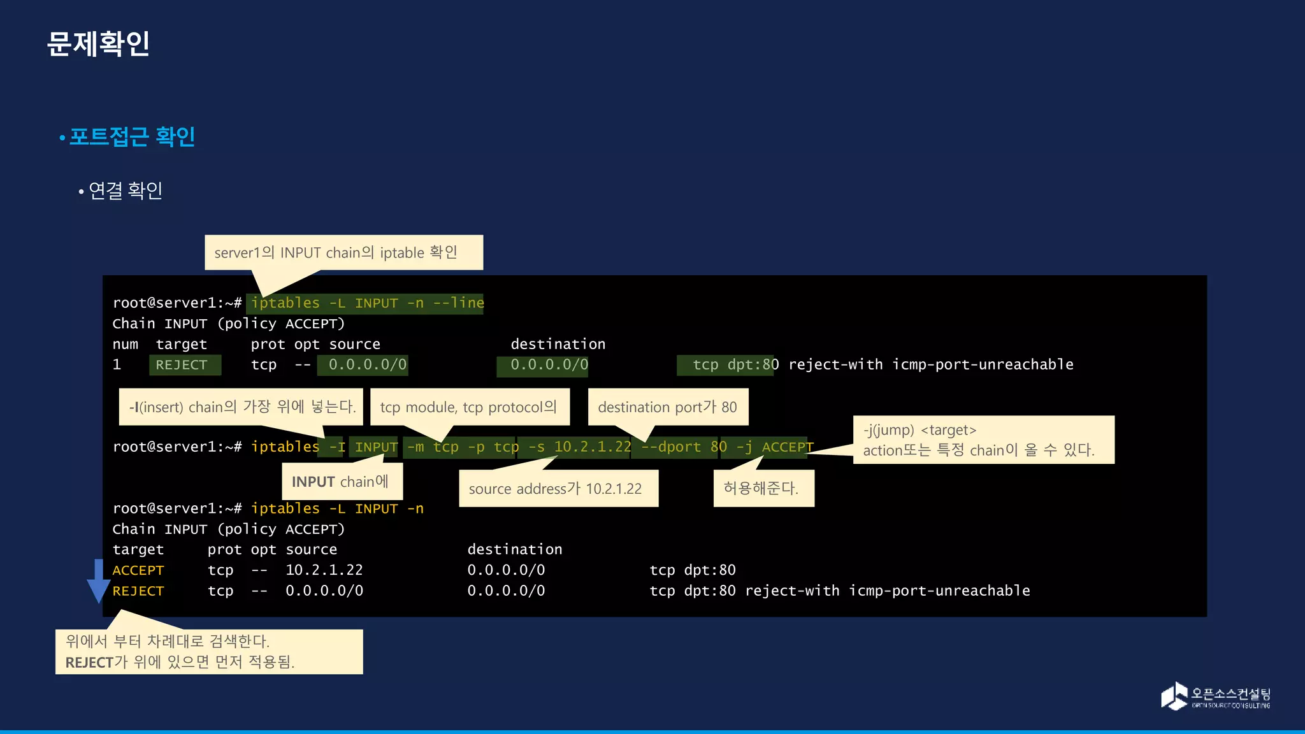
Task: Click the yellow REJECT rule in the bottom listing
Action: [x=138, y=591]
